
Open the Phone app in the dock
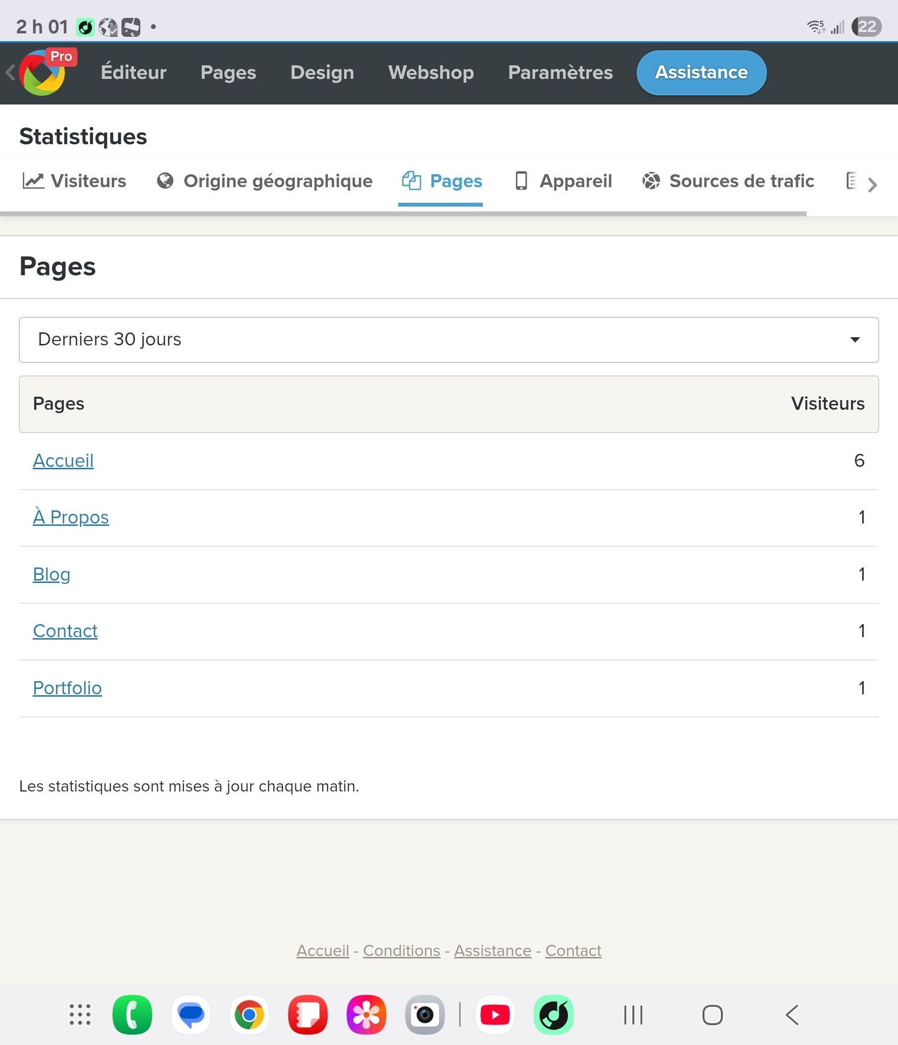[x=132, y=1015]
